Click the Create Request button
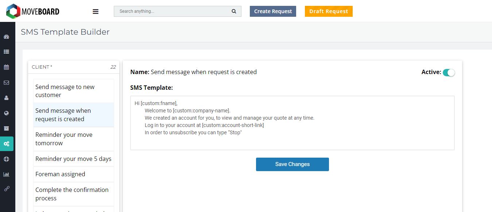492x212 pixels. (x=273, y=11)
